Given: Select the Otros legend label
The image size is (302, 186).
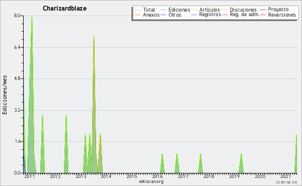Looking at the screenshot, I should coord(175,15).
